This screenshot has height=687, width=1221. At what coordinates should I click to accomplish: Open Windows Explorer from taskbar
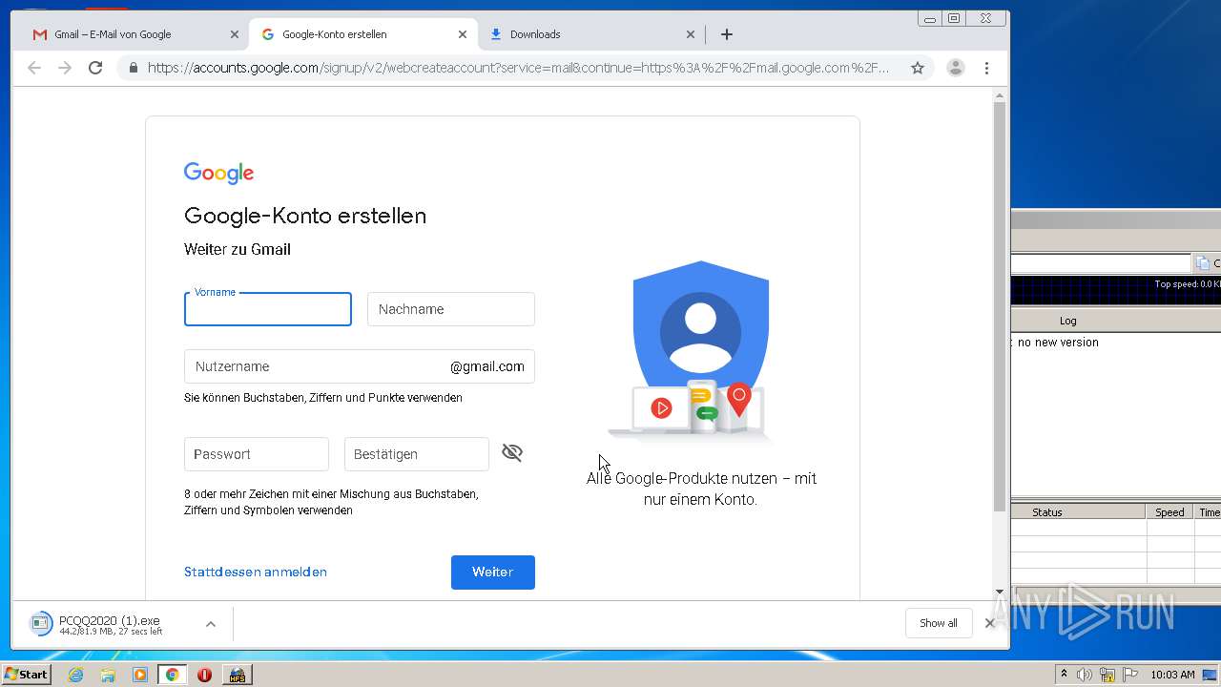[108, 675]
